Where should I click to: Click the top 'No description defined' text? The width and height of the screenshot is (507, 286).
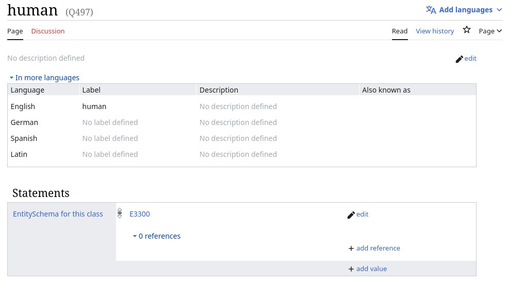click(x=46, y=58)
